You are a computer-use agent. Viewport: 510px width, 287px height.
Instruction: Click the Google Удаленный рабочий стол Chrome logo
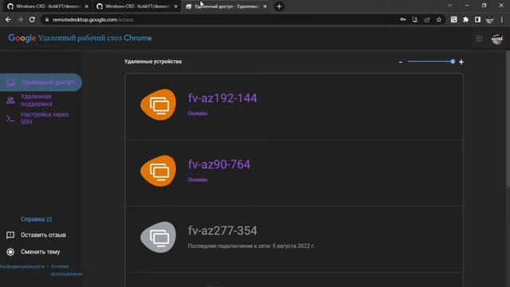pos(80,38)
